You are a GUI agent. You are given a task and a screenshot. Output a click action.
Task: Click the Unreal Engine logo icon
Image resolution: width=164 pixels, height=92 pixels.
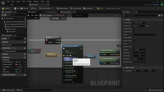pos(3,3)
